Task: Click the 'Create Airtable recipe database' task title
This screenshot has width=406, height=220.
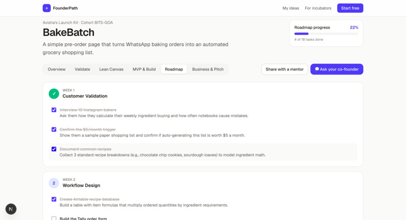Action: pyautogui.click(x=90, y=199)
